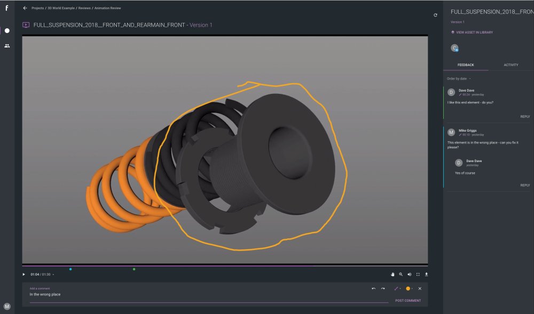The height and width of the screenshot is (314, 534).
Task: Click the 'Yes of course' reply text
Action: pos(465,173)
